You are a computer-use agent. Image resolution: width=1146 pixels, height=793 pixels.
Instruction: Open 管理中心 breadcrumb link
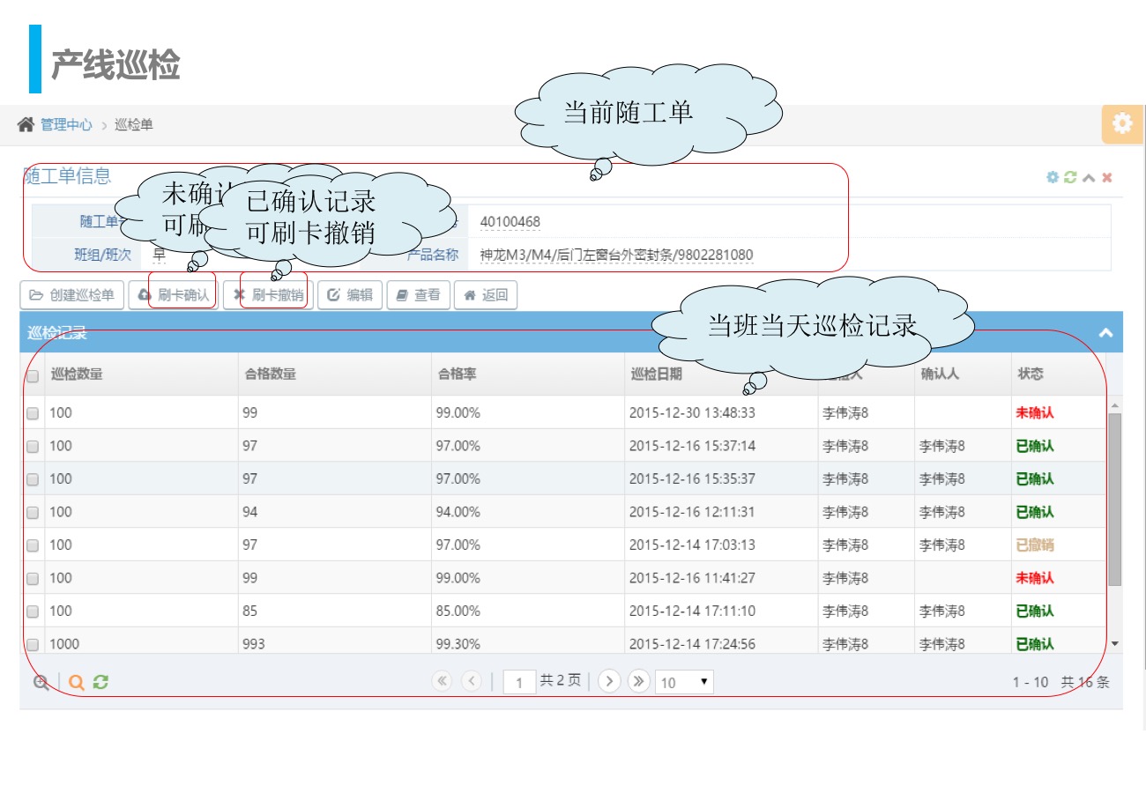(x=66, y=125)
